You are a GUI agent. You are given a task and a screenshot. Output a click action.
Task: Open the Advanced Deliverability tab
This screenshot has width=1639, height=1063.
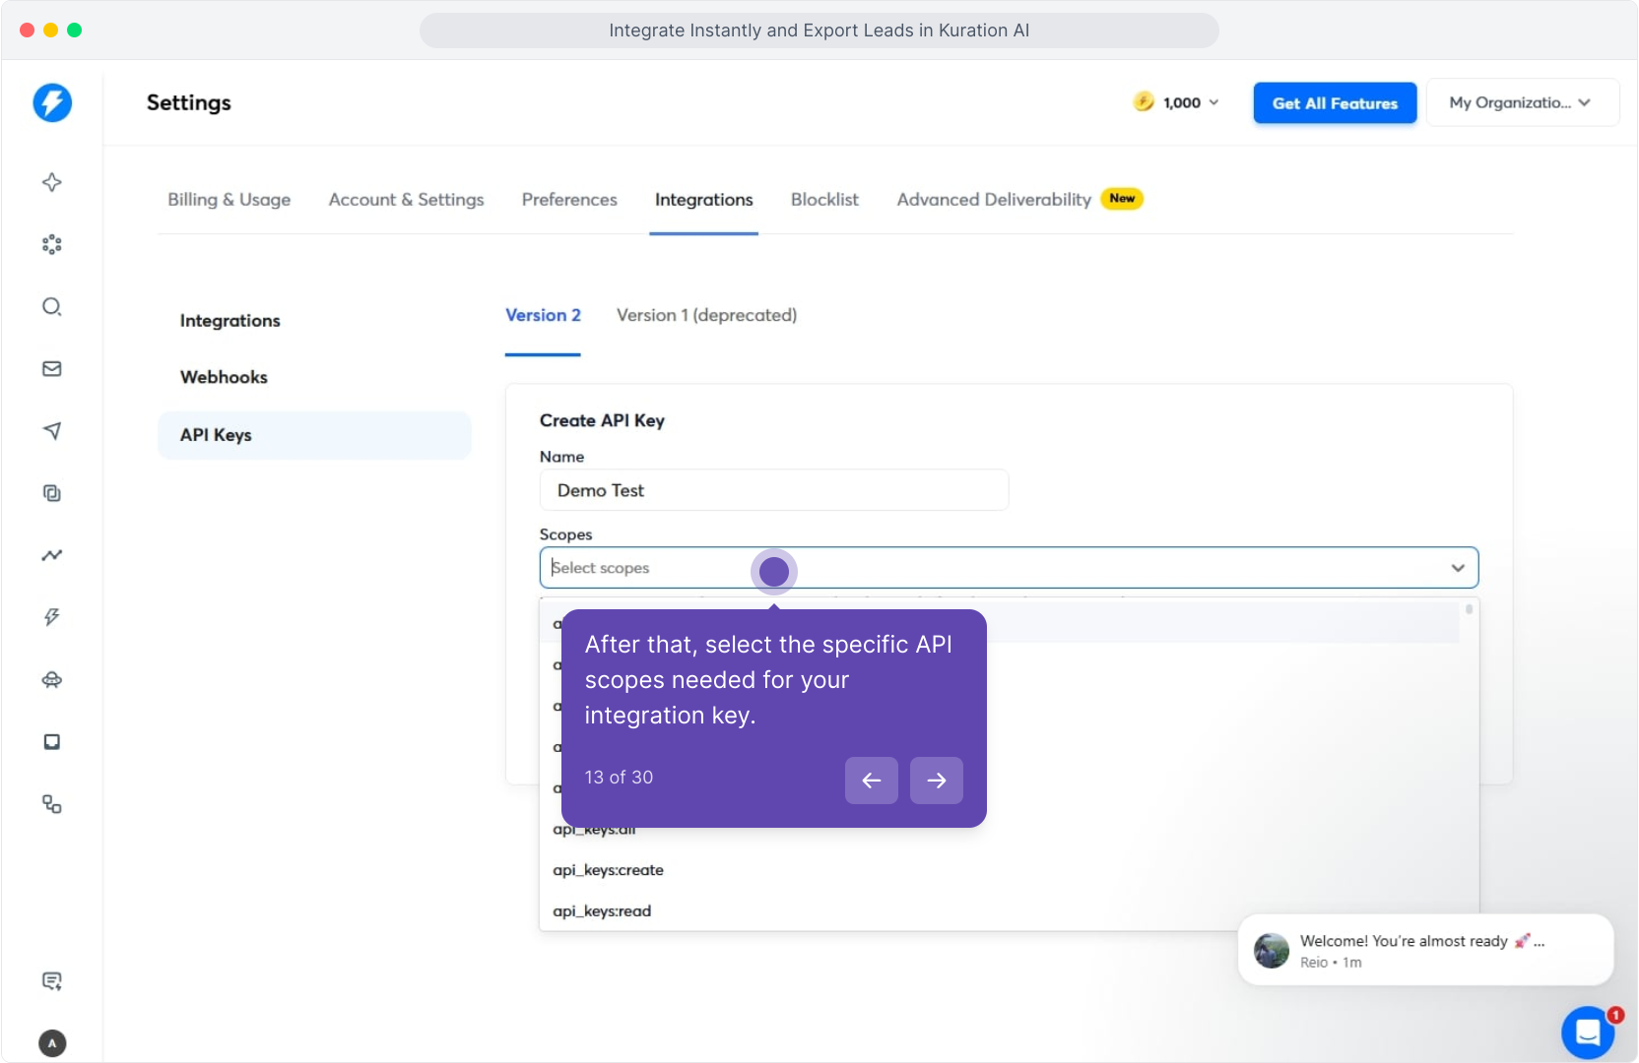[x=994, y=200]
